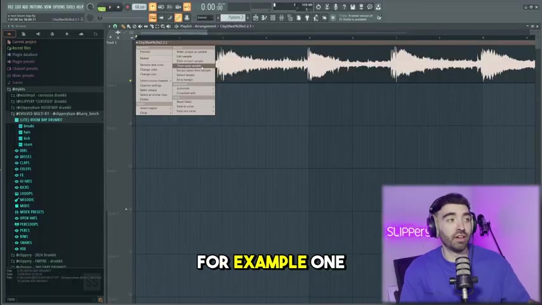
Task: Click the Render/export icon
Action: coord(361,7)
